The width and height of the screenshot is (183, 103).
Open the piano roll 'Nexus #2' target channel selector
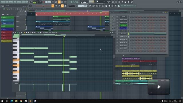(55, 33)
